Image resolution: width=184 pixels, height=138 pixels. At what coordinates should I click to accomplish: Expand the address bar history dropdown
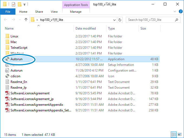[114, 20]
